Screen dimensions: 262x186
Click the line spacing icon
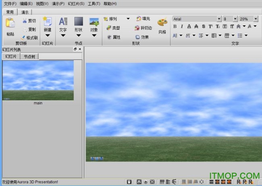click(201, 35)
